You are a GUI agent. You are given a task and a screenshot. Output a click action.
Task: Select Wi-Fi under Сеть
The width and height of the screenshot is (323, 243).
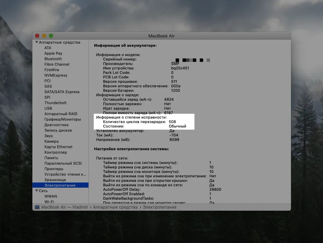pos(49,202)
